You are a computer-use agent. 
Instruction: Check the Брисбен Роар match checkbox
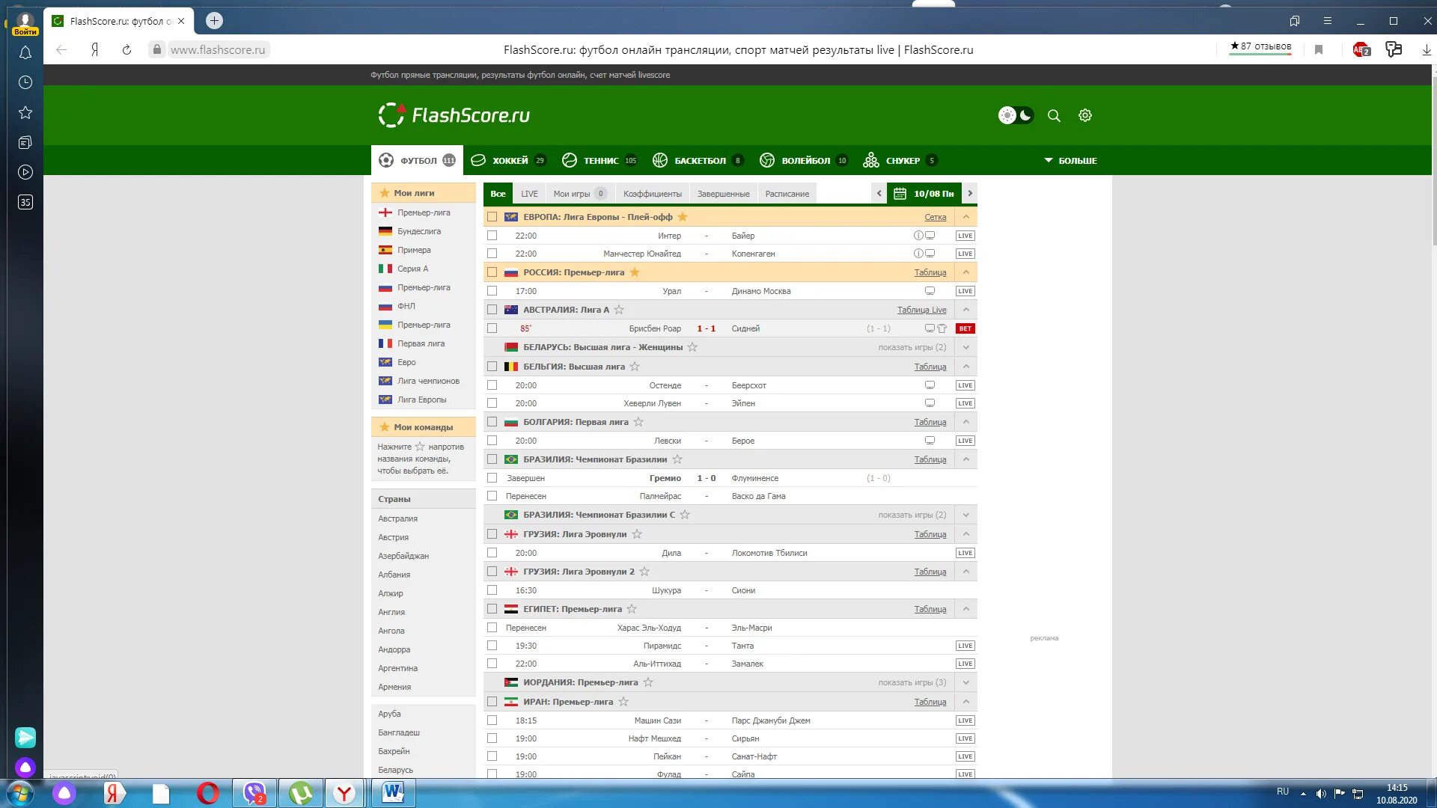[492, 328]
